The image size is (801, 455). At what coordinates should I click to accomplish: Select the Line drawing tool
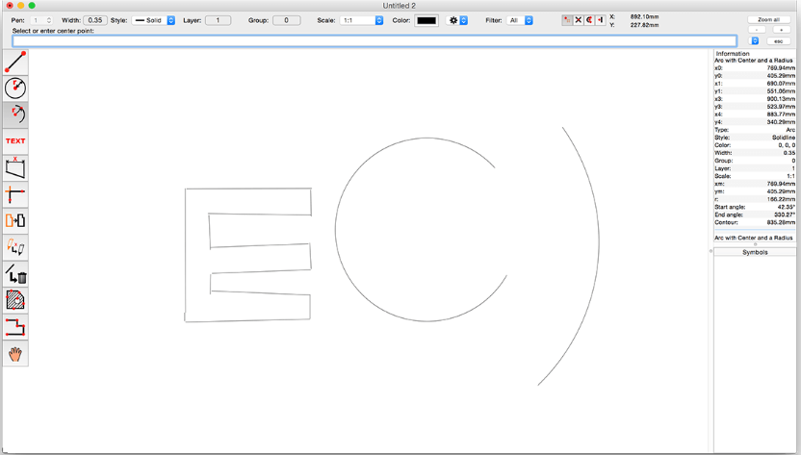tap(15, 62)
